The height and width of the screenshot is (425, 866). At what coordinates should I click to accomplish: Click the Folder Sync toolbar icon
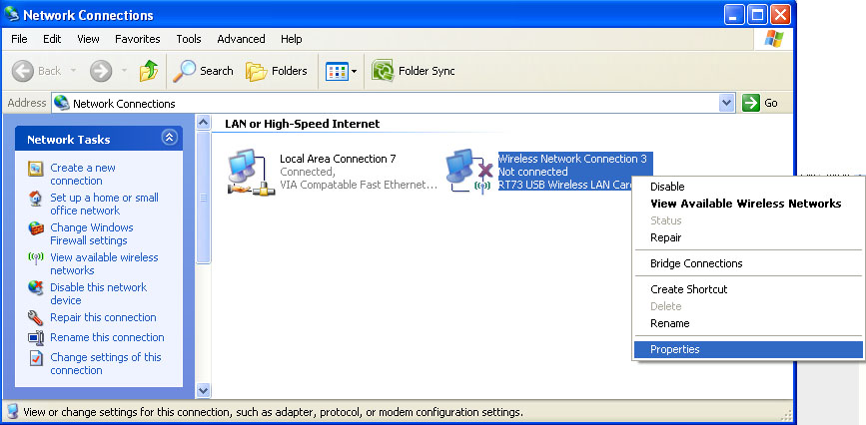tap(414, 71)
